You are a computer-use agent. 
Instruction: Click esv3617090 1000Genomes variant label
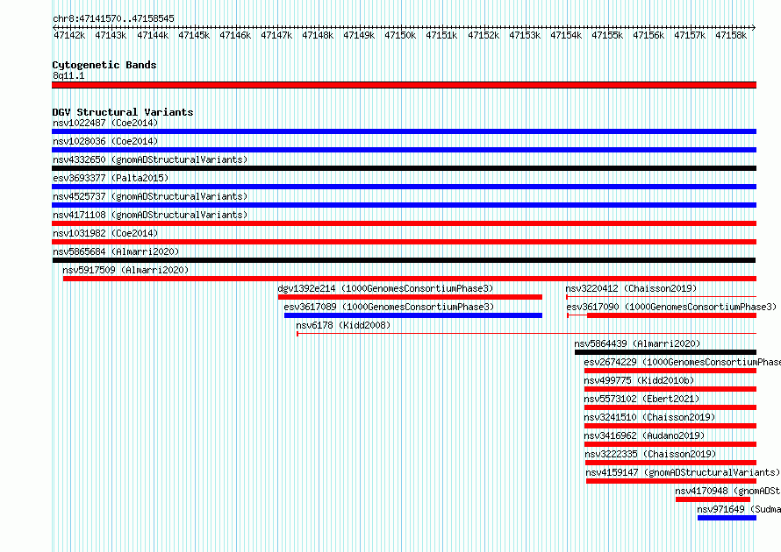pyautogui.click(x=671, y=307)
